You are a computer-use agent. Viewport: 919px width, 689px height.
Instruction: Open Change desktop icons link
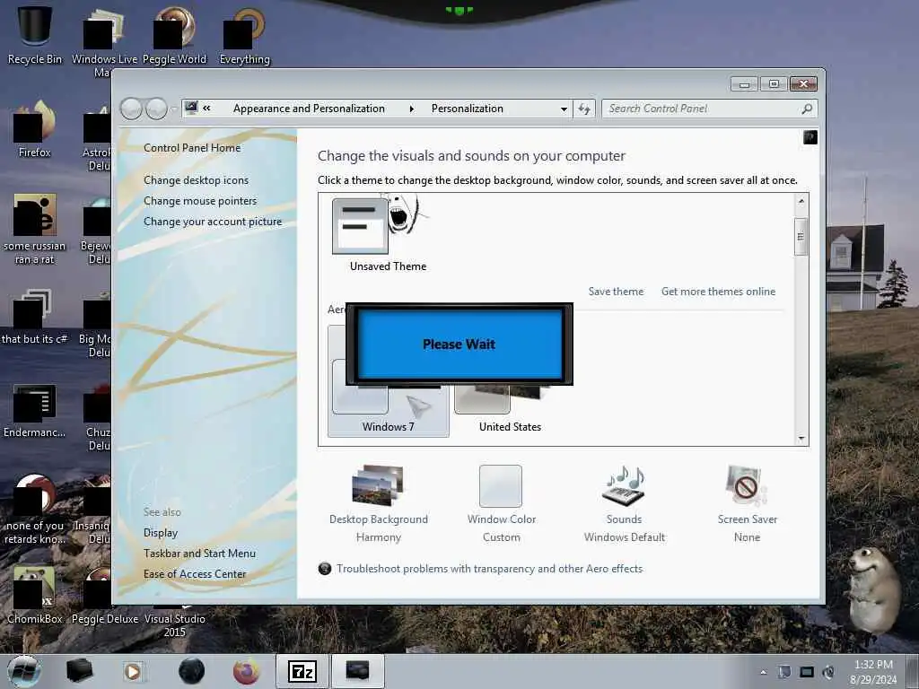tap(196, 179)
